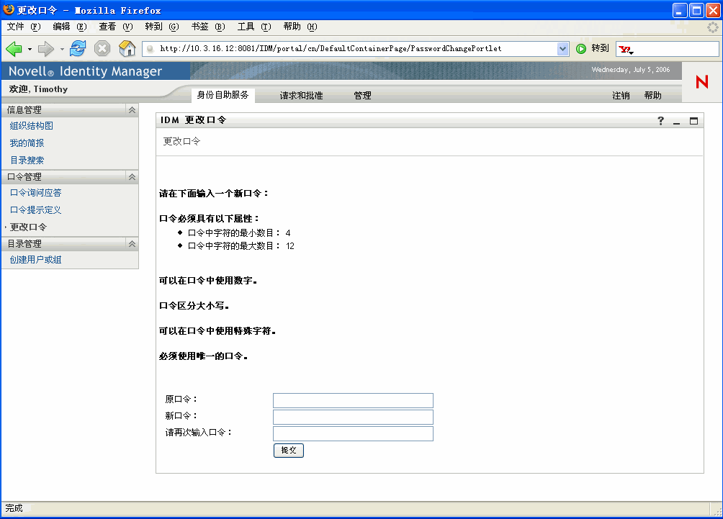The image size is (723, 519).
Task: Open the 创建用户或组 link
Action: click(x=35, y=259)
